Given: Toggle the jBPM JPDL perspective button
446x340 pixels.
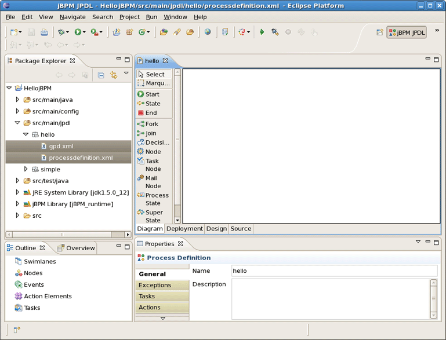Looking at the screenshot, I should (407, 32).
